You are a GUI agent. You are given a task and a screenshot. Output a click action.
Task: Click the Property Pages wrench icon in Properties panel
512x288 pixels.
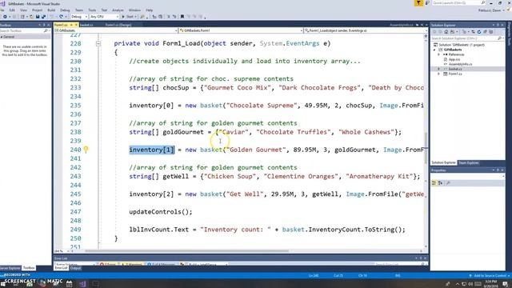pyautogui.click(x=448, y=183)
